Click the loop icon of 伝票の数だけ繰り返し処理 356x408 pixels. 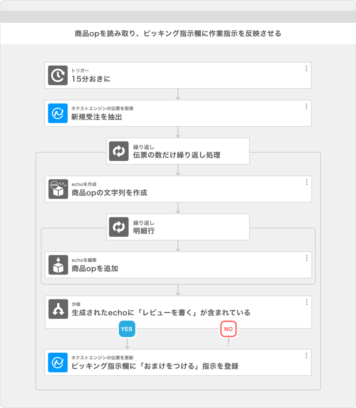point(119,151)
